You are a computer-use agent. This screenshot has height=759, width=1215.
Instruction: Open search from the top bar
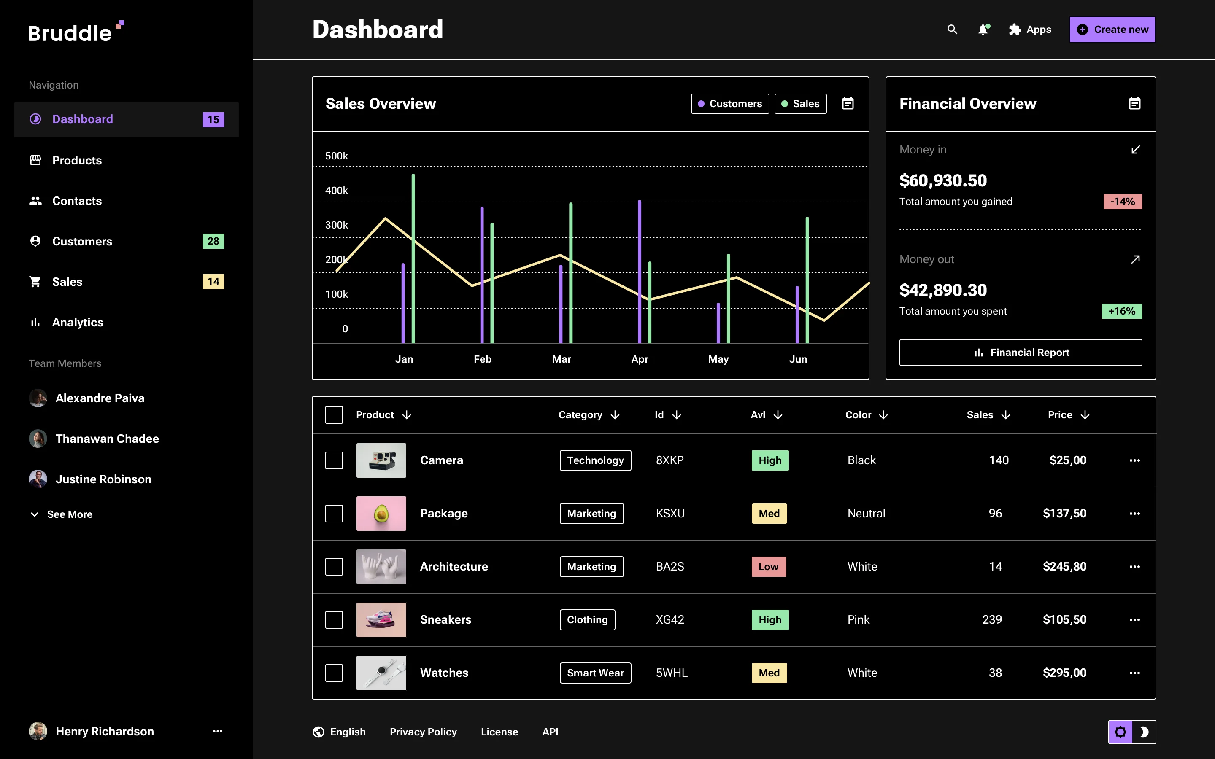tap(953, 30)
